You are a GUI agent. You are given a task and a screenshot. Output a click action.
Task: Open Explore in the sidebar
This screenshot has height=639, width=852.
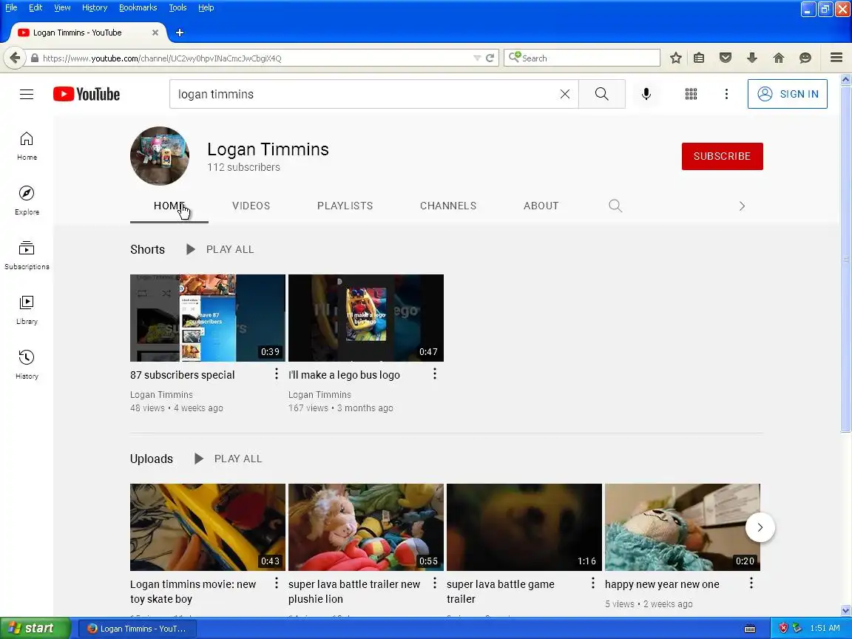tap(27, 200)
